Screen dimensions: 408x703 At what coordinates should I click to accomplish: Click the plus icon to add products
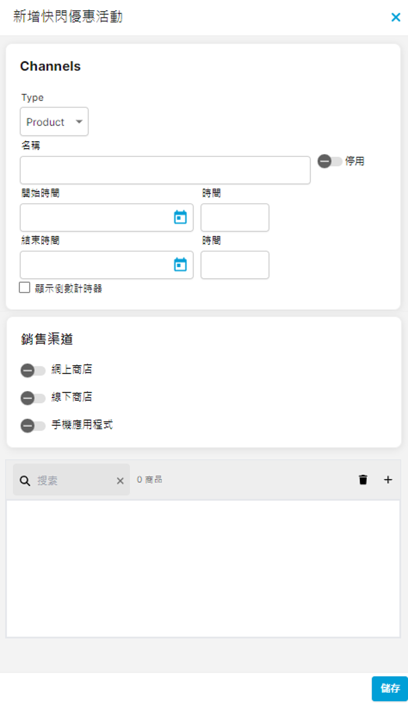388,480
